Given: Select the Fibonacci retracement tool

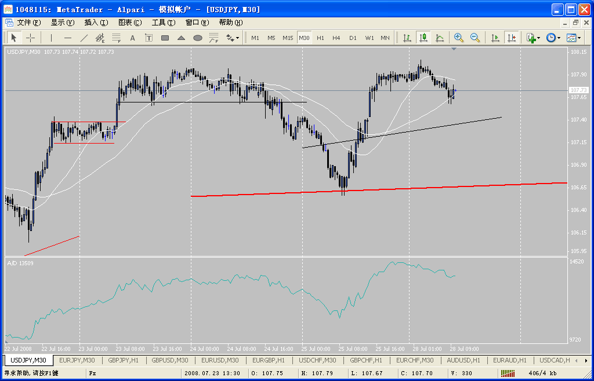Looking at the screenshot, I should coord(116,38).
